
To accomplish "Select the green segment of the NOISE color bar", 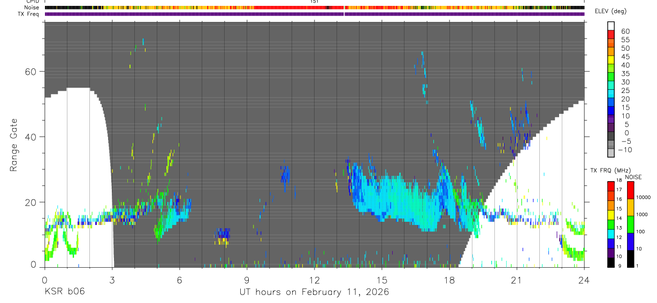I will click(x=631, y=224).
